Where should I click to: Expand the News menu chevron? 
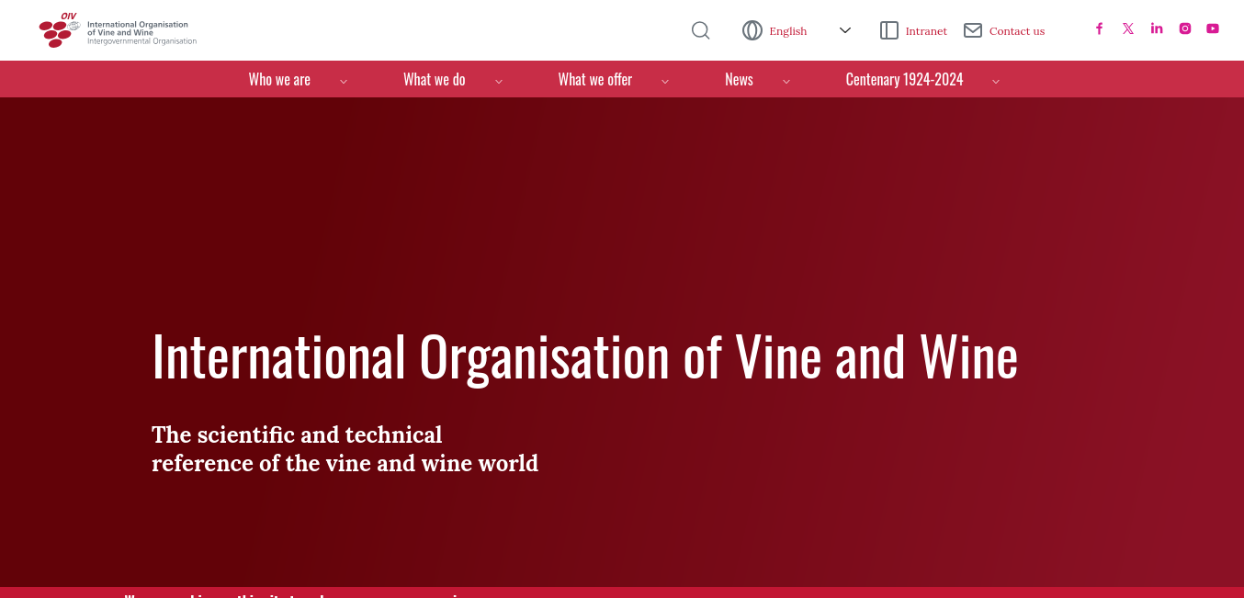[786, 81]
